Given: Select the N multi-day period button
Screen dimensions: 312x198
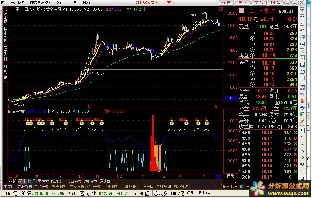Looking at the screenshot, I should (302, 171).
